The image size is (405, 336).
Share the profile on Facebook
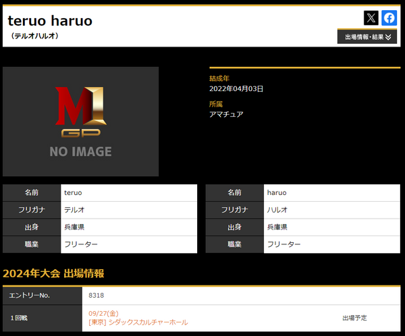click(x=389, y=18)
